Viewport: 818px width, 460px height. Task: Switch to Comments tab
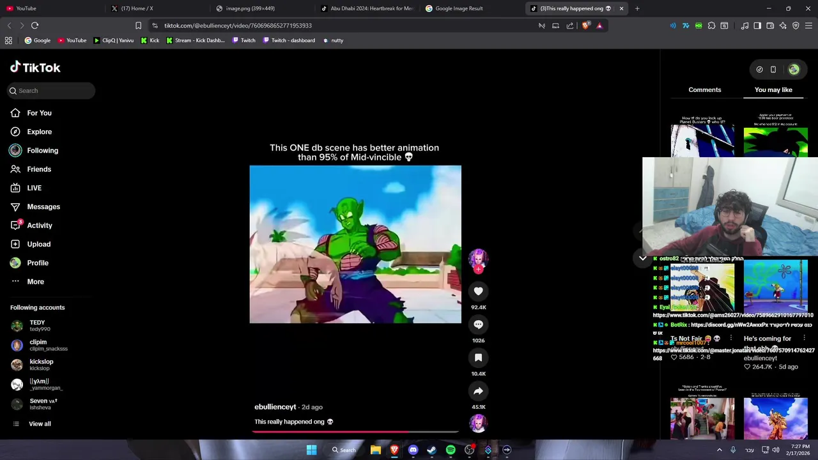pos(704,90)
